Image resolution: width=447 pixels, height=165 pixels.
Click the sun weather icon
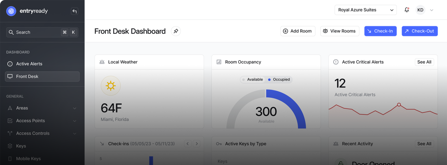(x=110, y=86)
